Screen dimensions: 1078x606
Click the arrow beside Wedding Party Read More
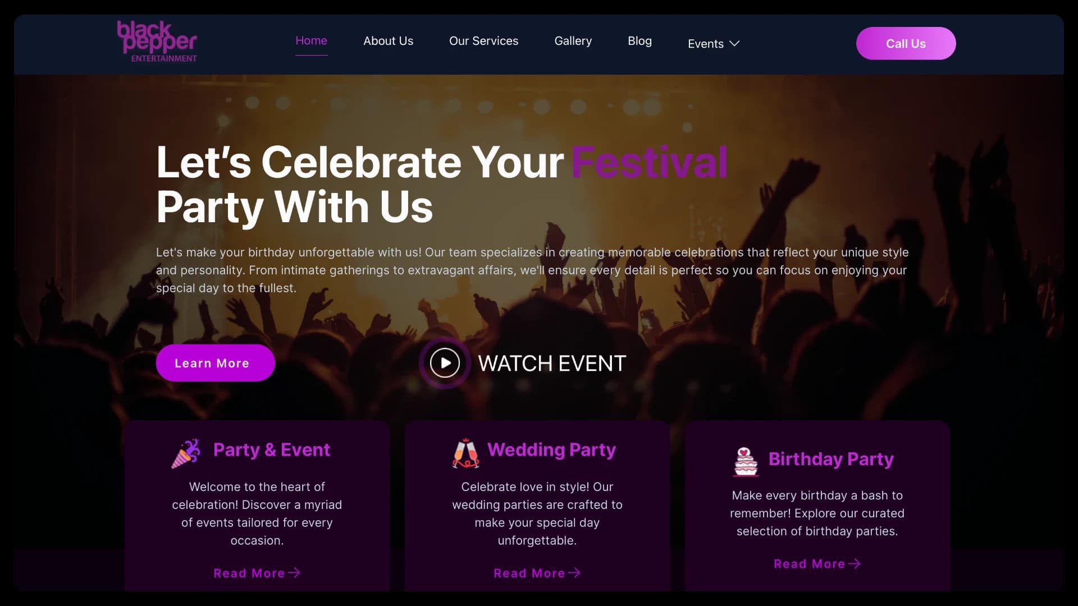(x=574, y=572)
